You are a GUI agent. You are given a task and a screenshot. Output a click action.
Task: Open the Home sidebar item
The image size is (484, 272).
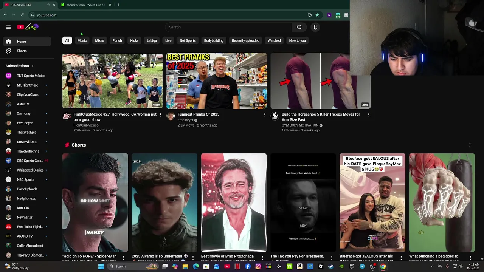pyautogui.click(x=26, y=42)
